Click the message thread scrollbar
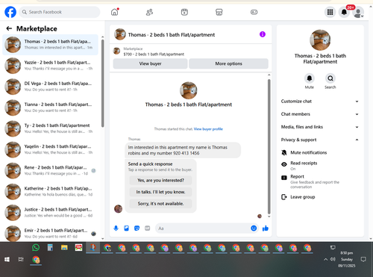Viewport: 373px width, 277px height. click(269, 146)
